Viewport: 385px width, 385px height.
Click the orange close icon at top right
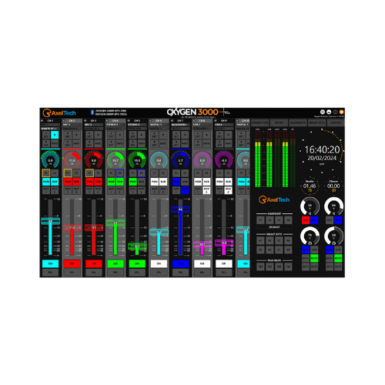click(x=341, y=112)
